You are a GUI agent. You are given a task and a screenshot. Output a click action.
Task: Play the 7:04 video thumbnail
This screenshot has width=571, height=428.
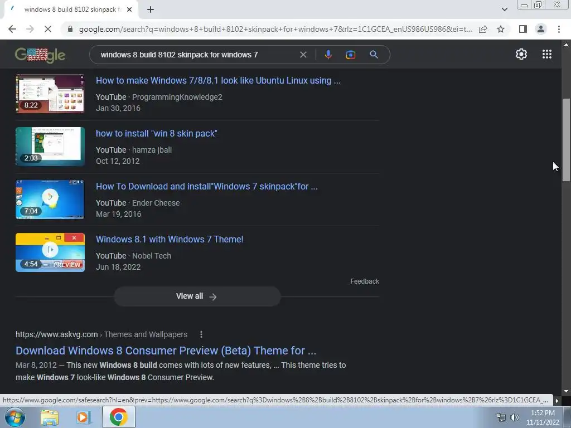(50, 200)
